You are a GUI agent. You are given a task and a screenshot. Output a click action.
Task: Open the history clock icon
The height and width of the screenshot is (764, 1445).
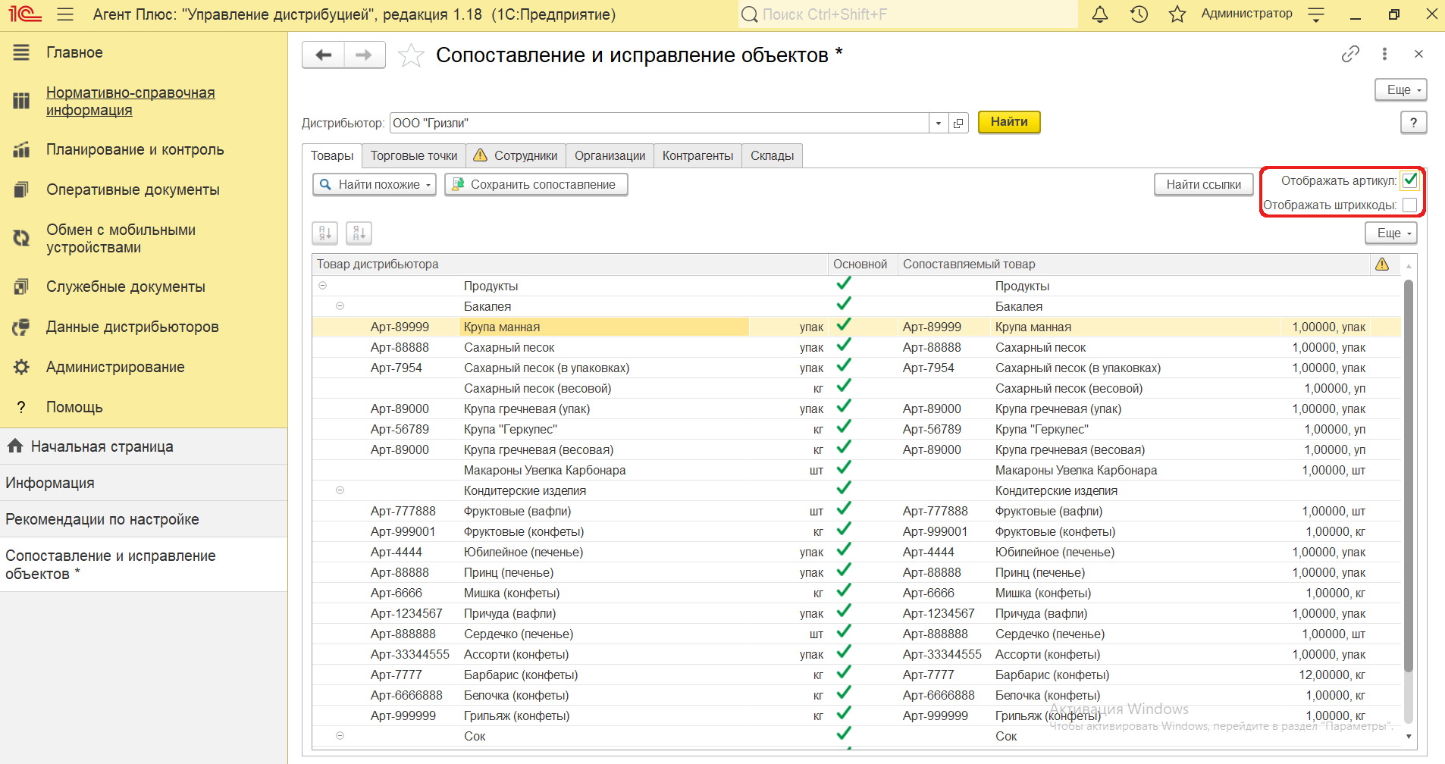coord(1139,14)
